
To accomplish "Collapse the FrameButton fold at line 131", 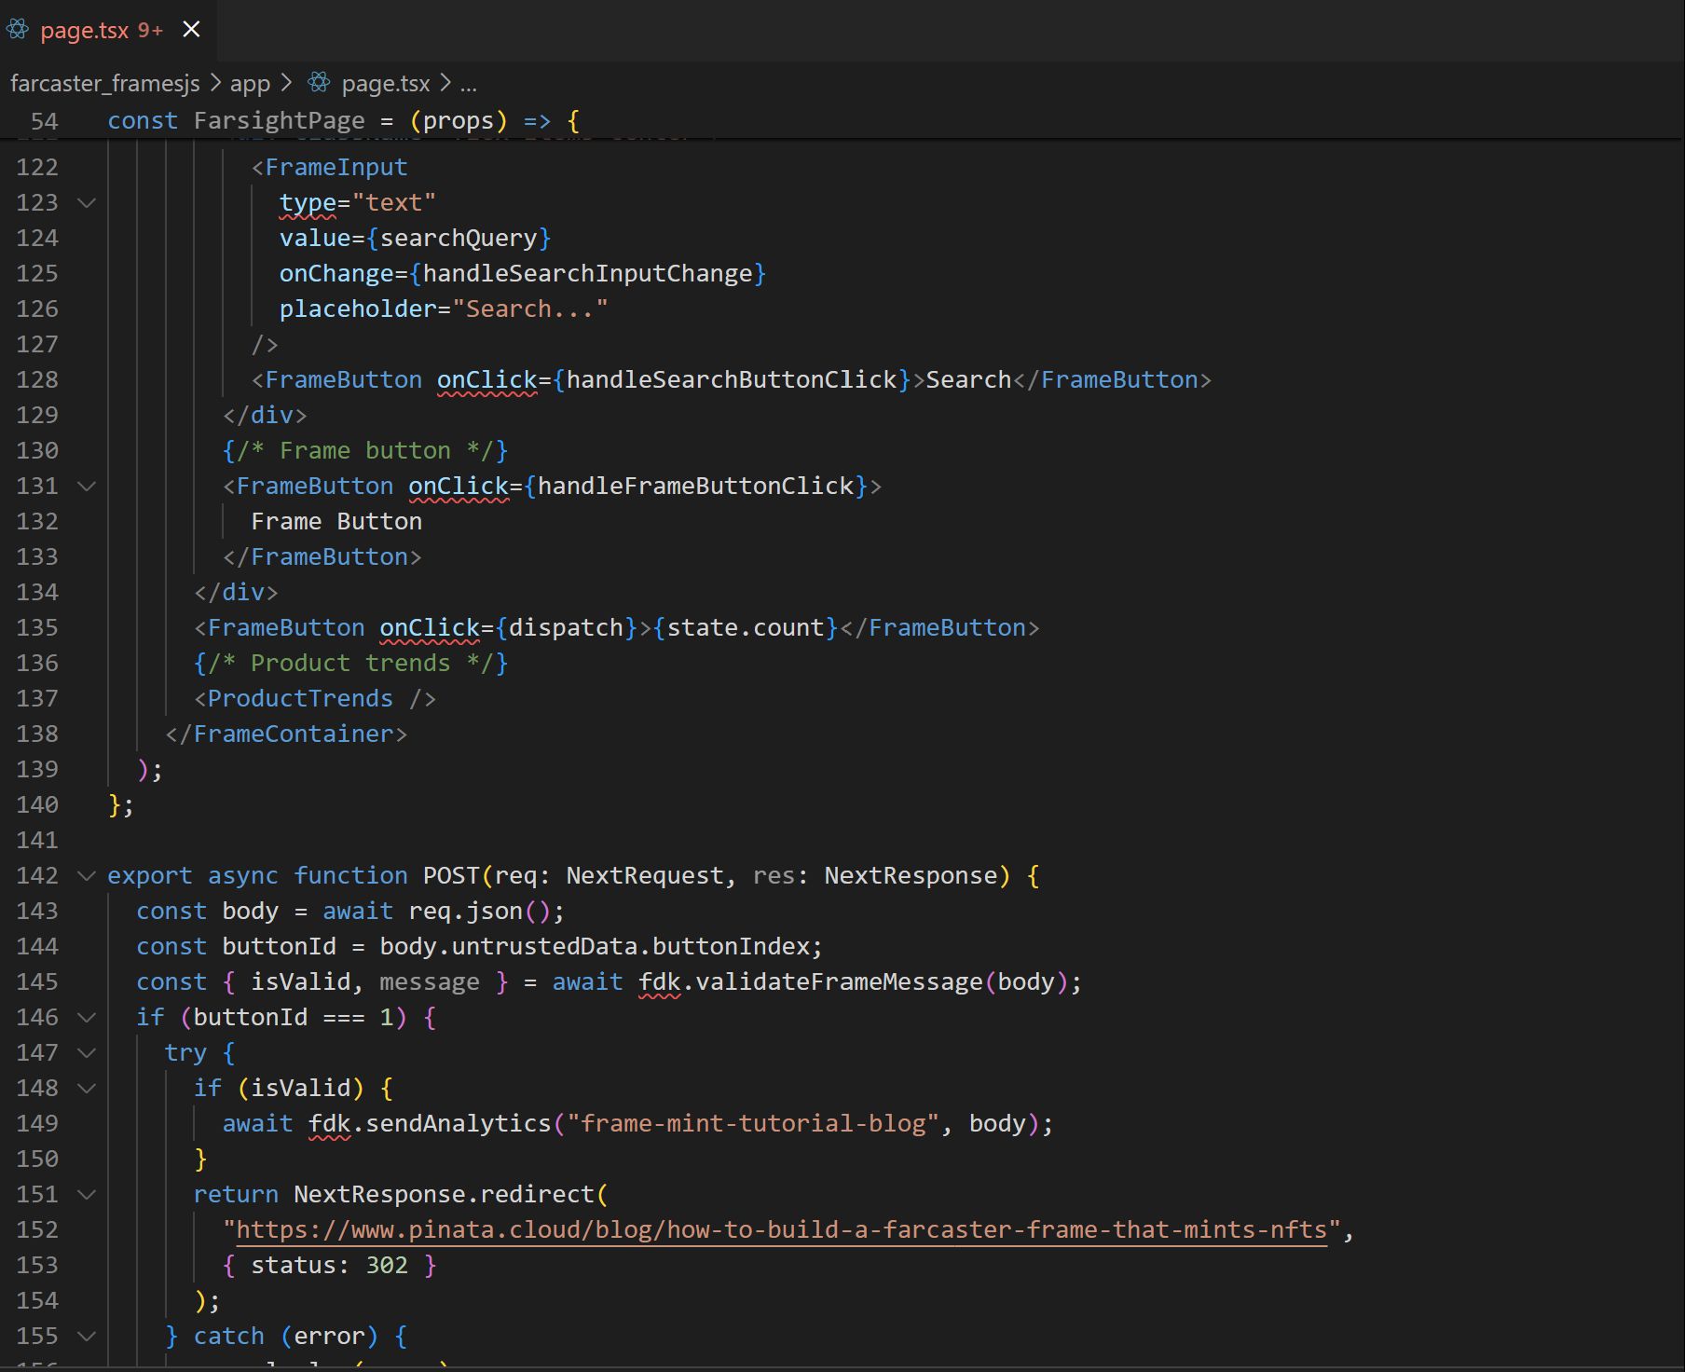I will (x=87, y=486).
